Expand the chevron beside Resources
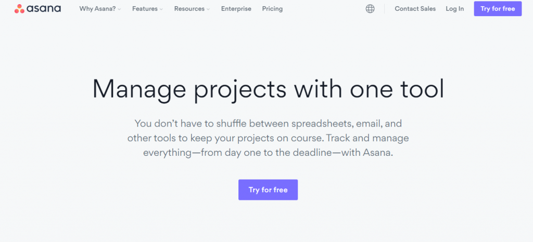The image size is (533, 242). pos(208,9)
